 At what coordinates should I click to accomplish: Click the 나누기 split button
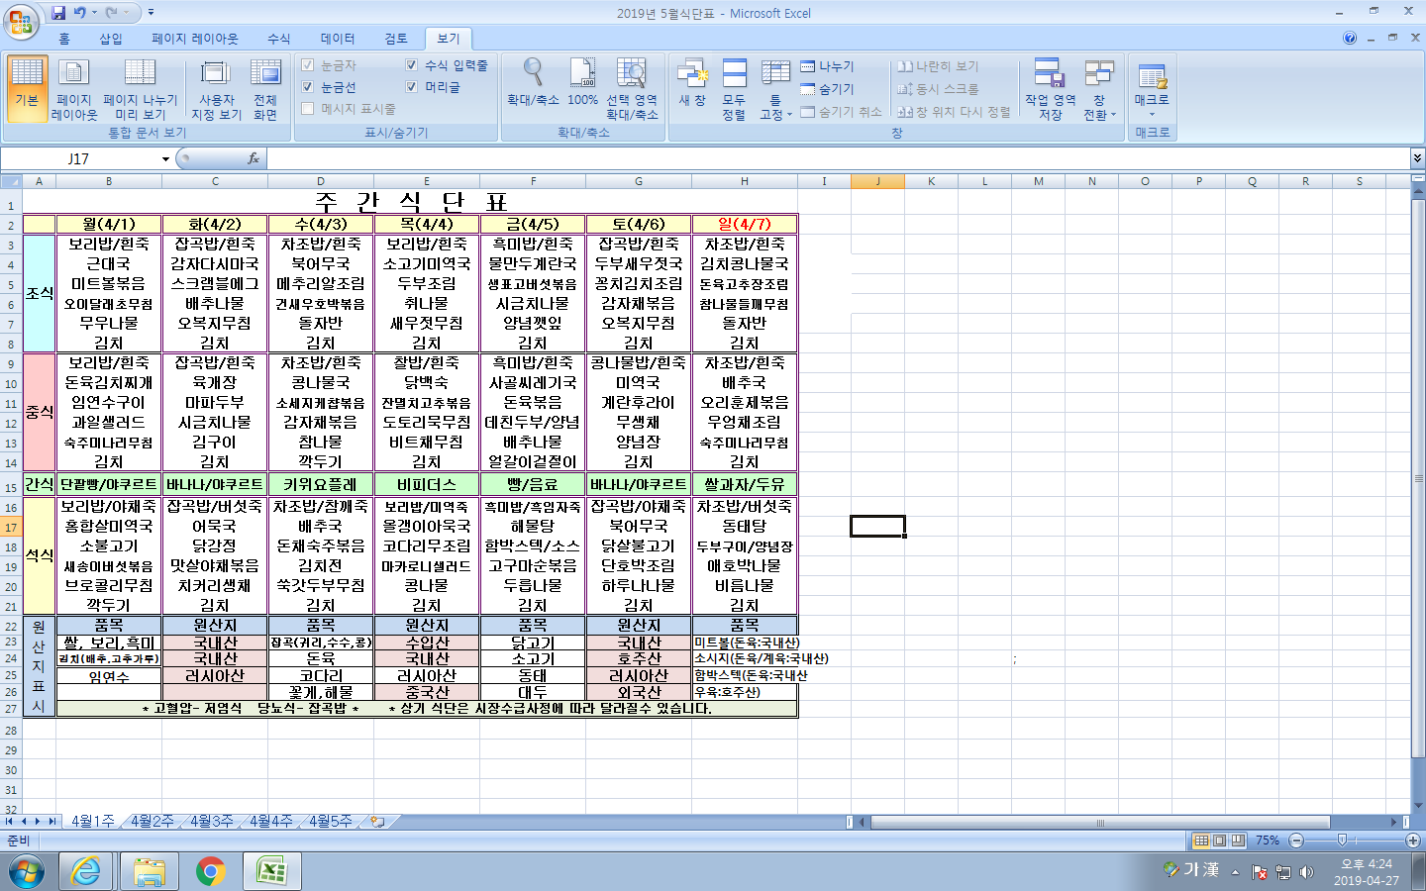tap(827, 66)
